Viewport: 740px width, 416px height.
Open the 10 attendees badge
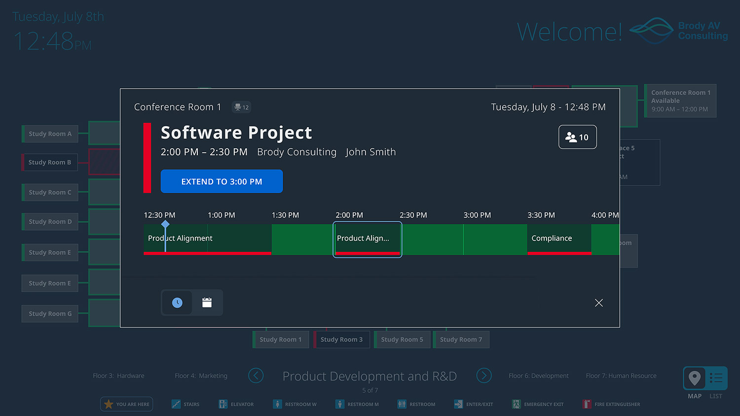click(x=577, y=137)
